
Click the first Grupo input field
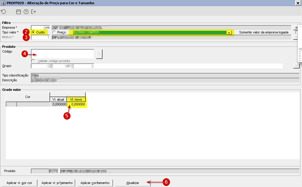pos(42,66)
